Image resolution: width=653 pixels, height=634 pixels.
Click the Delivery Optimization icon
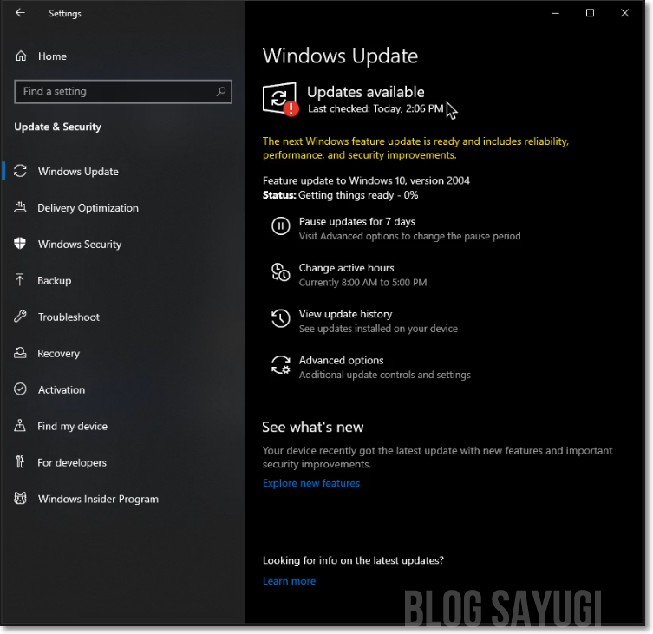point(20,207)
